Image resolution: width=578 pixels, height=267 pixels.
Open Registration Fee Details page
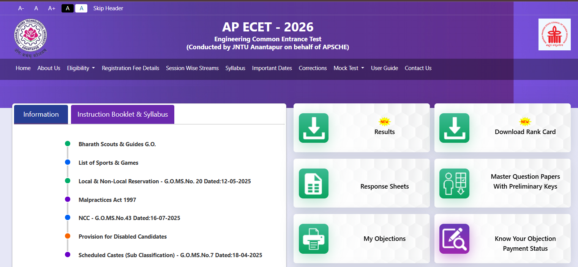(x=131, y=68)
